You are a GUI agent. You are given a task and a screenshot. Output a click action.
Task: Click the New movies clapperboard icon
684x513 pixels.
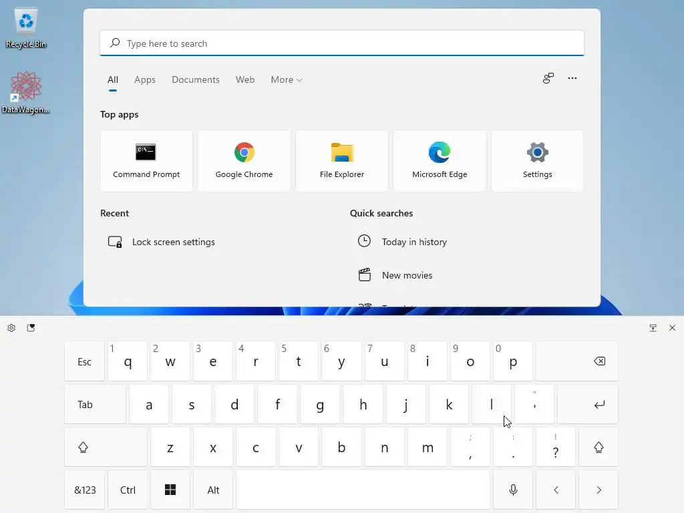point(364,275)
